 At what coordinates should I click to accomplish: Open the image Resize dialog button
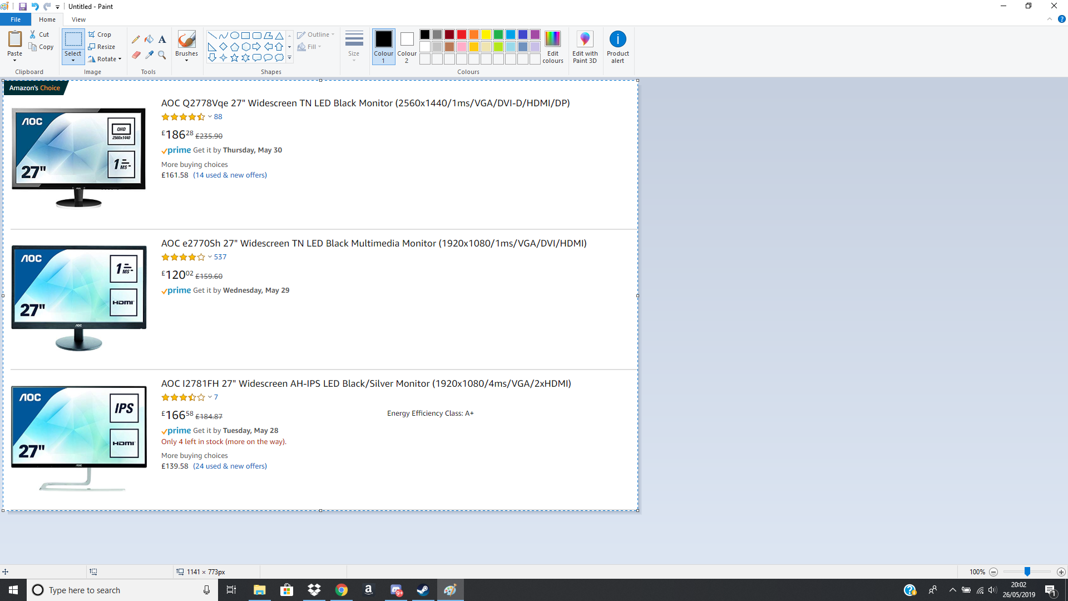102,47
